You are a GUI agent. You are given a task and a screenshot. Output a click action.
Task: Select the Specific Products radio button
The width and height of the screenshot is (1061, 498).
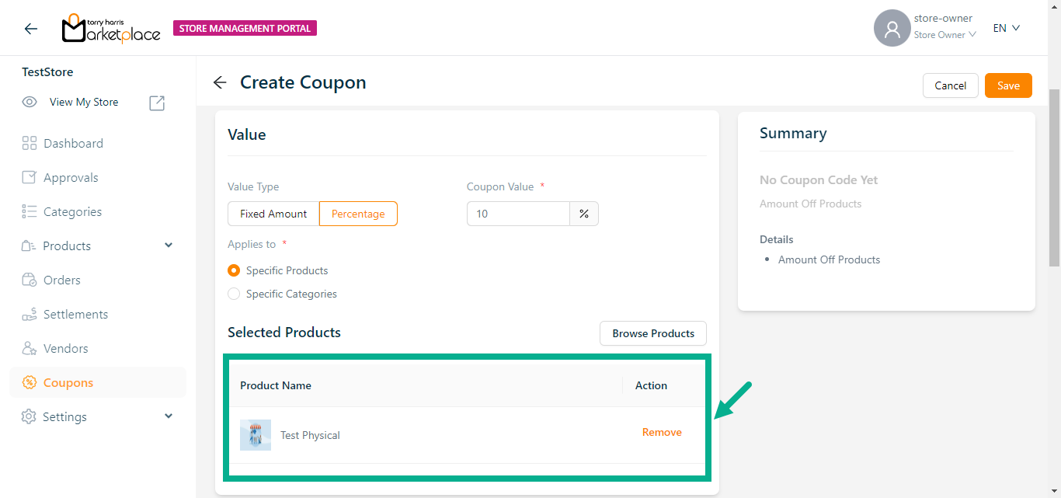tap(234, 270)
